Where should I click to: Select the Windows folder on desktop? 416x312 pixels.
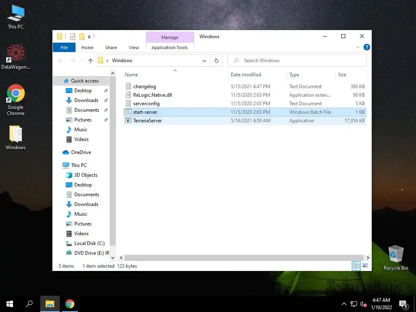click(x=16, y=138)
